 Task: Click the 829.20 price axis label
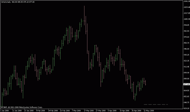pyautogui.click(x=187, y=108)
